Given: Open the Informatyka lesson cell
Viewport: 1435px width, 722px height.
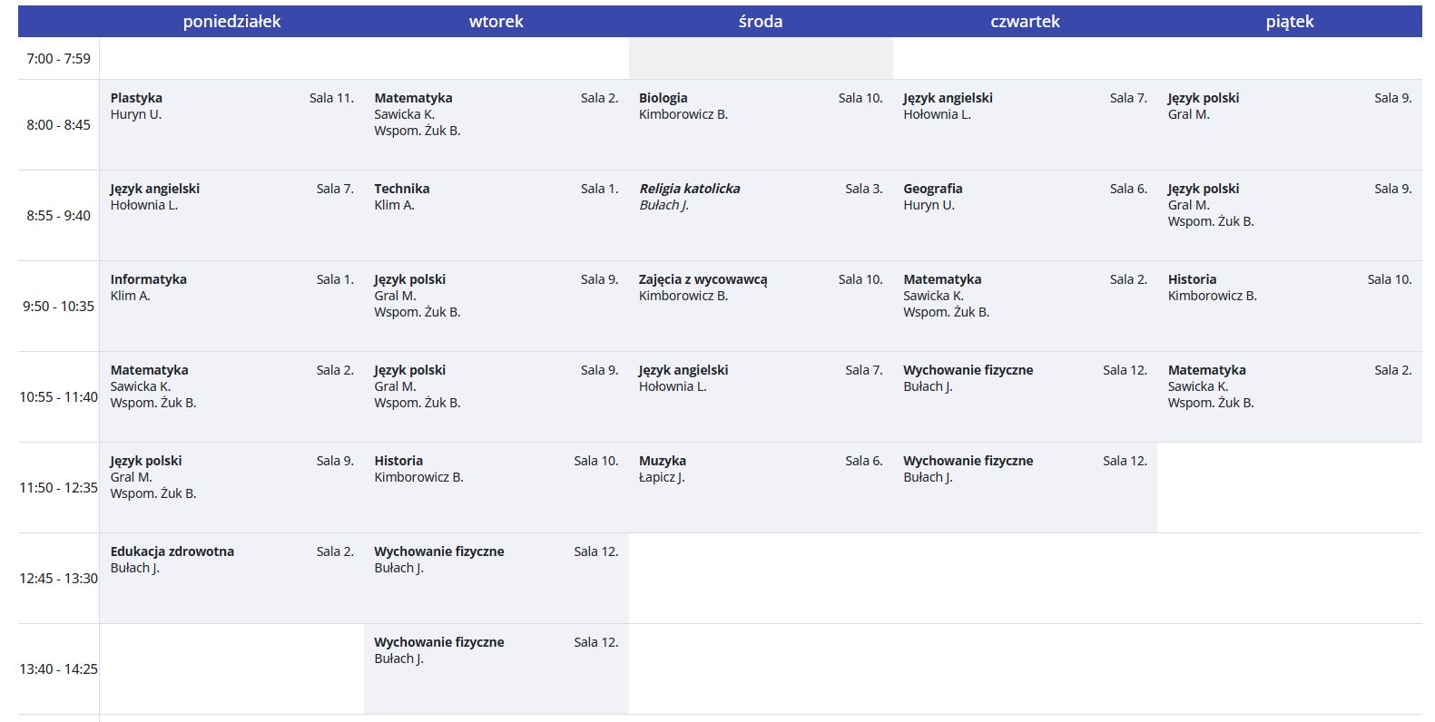Looking at the screenshot, I should point(148,279).
